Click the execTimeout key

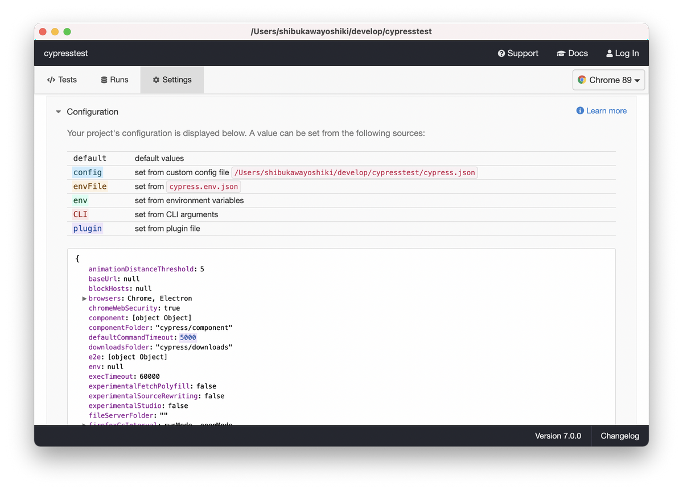(110, 377)
